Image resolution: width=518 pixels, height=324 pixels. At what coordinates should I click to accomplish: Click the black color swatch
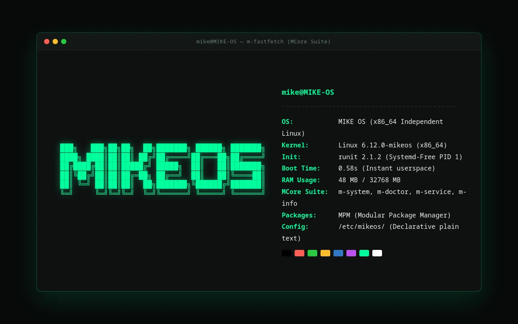click(x=287, y=253)
